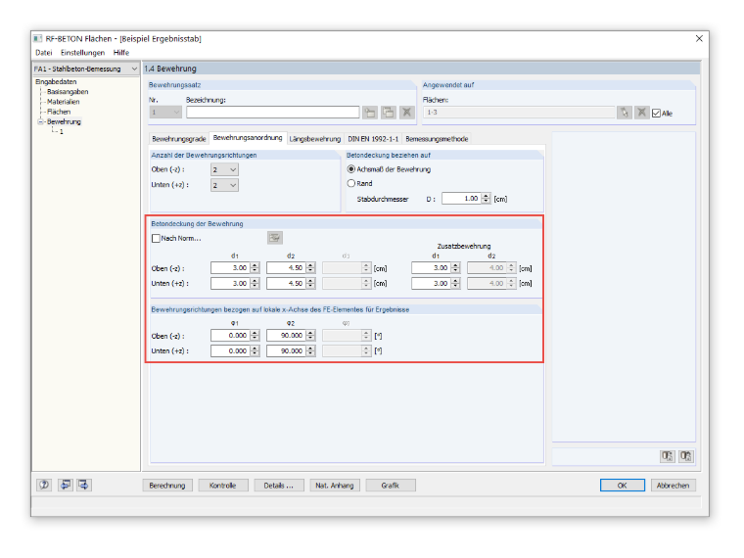Select Materialien in the tree
This screenshot has width=744, height=558.
pyautogui.click(x=63, y=102)
